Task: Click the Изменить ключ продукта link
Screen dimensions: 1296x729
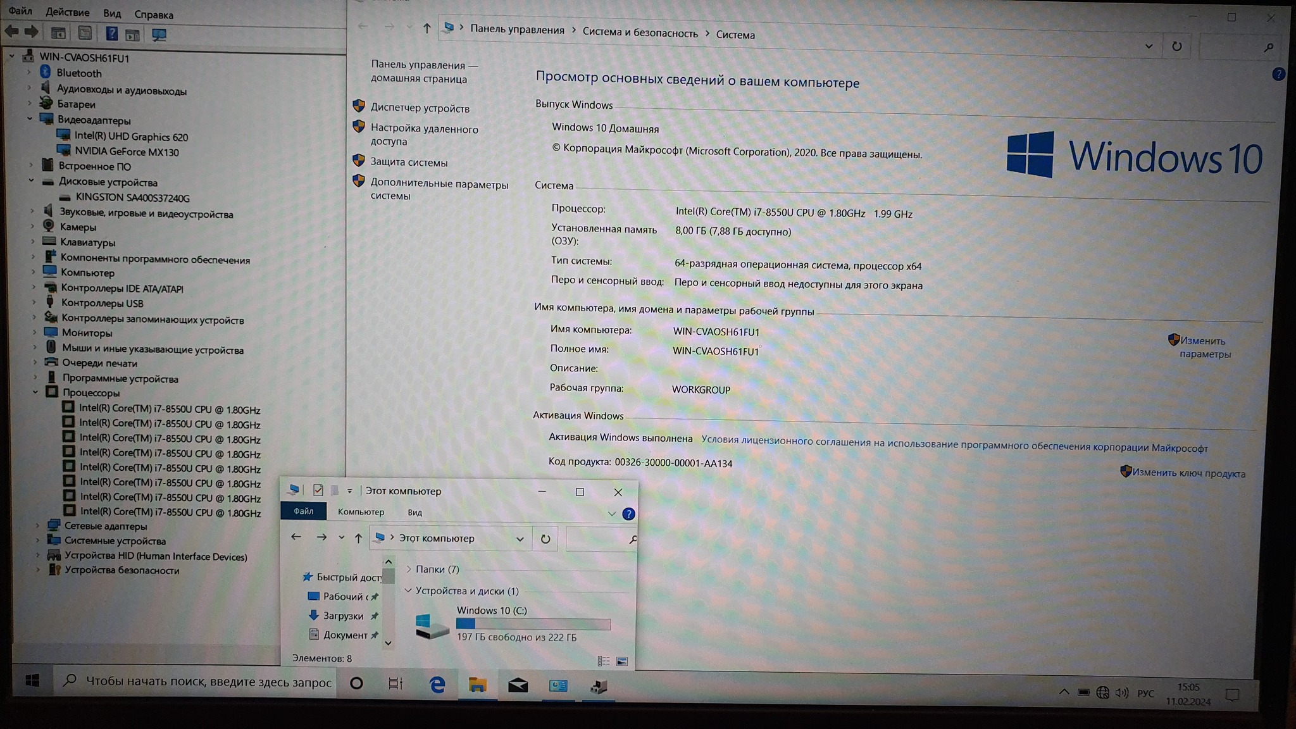Action: click(x=1188, y=473)
